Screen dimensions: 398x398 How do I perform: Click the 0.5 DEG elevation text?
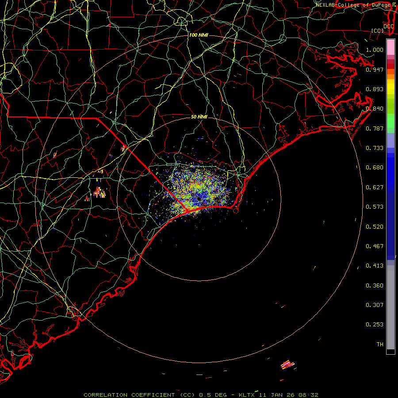click(x=213, y=395)
